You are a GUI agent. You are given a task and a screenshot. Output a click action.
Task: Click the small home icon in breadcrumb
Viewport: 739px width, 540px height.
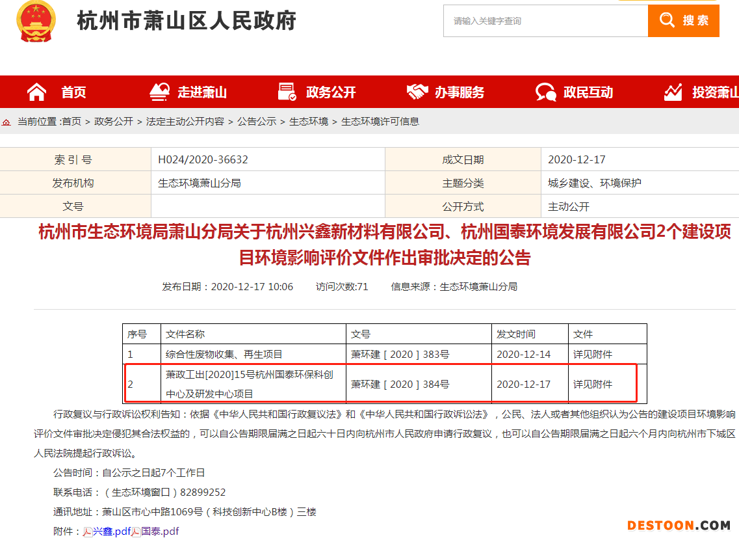(x=6, y=122)
